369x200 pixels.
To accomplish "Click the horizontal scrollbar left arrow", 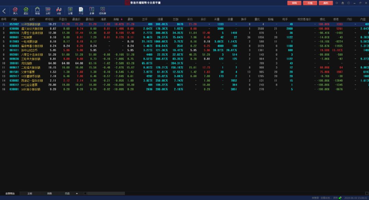I will coord(85,194).
